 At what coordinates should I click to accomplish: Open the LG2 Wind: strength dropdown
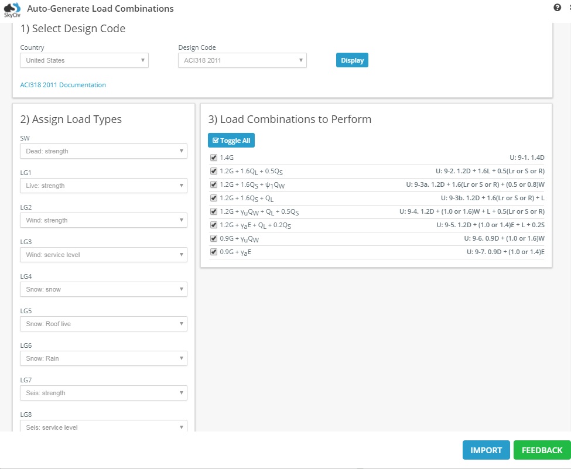click(x=104, y=220)
